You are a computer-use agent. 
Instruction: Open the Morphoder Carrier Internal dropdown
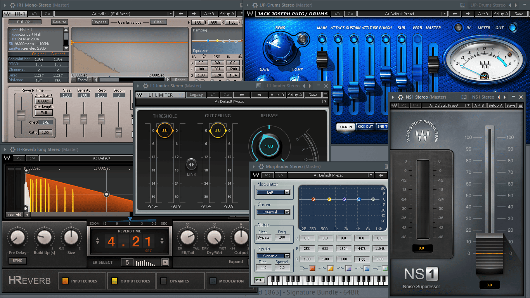[273, 212]
